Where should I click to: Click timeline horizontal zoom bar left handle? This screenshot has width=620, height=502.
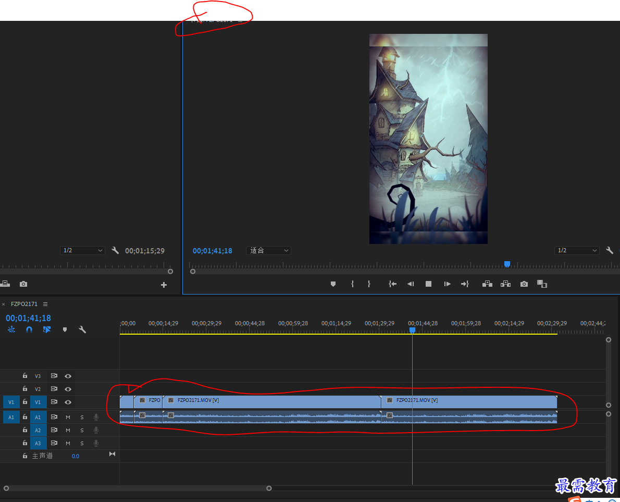click(x=6, y=488)
